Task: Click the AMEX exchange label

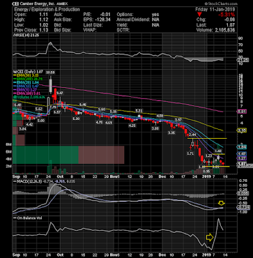Action: (x=63, y=4)
